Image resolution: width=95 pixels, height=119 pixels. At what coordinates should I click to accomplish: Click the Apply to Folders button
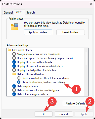pos(38,32)
